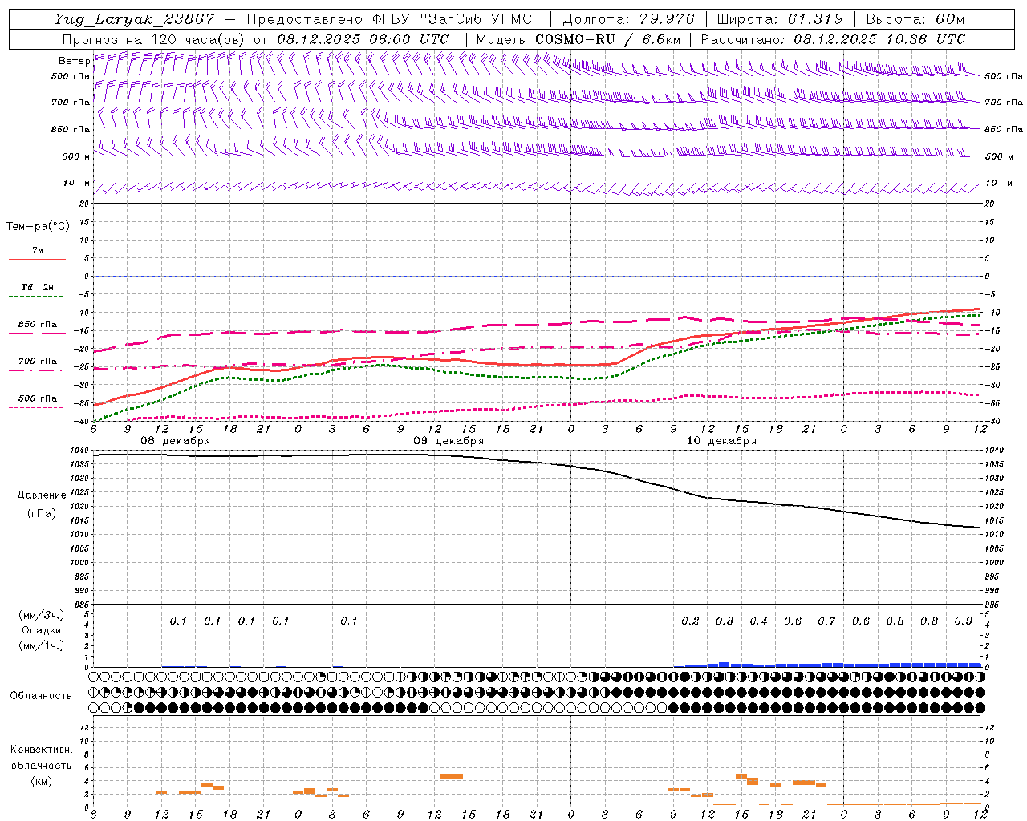This screenshot has height=821, width=1027.
Task: Click the (мм/1ч.) precipitation unit label
Action: pos(41,645)
